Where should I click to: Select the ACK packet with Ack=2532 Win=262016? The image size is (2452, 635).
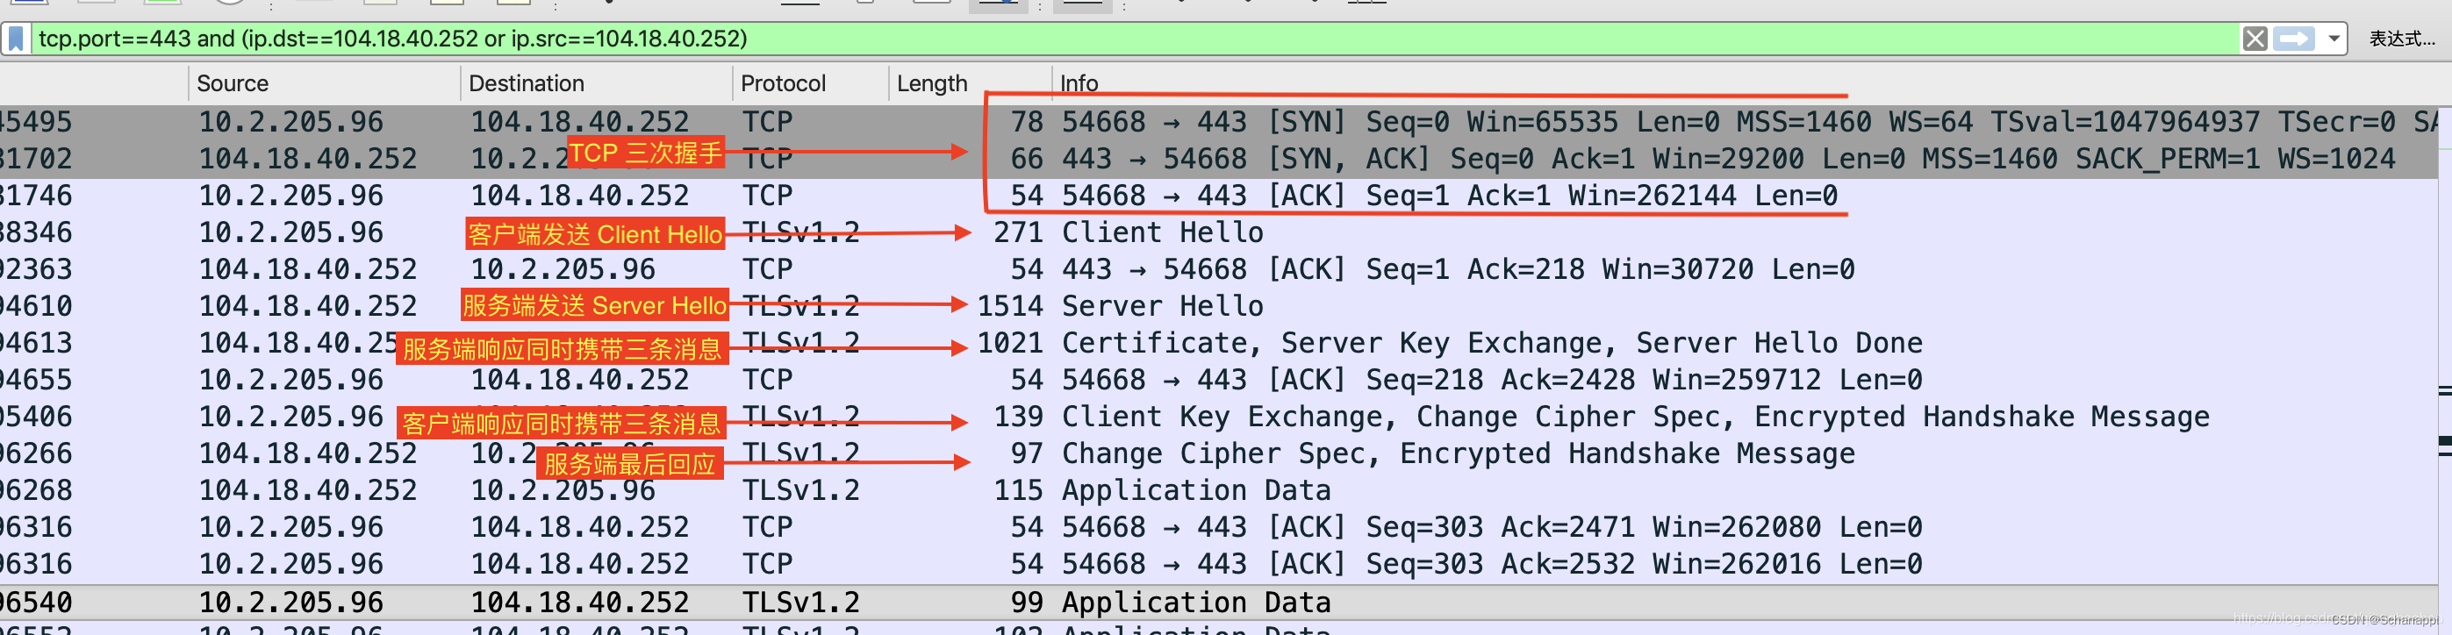tap(1218, 565)
